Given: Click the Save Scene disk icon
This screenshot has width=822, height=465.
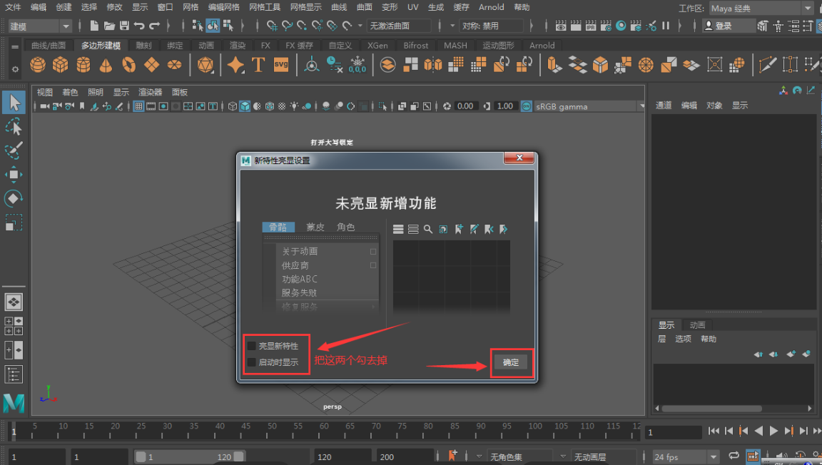Looking at the screenshot, I should point(124,26).
